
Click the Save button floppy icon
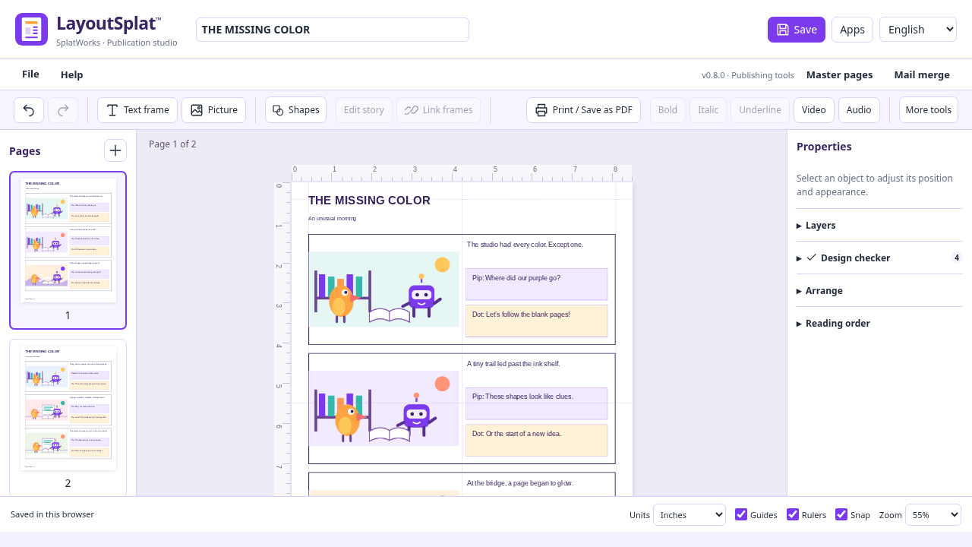[783, 30]
